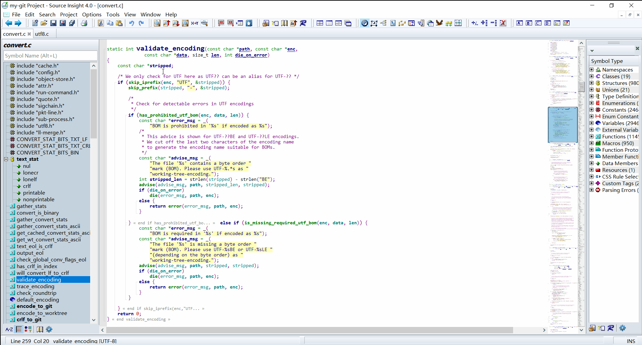Collapse the text_stat structure node

(x=6, y=159)
